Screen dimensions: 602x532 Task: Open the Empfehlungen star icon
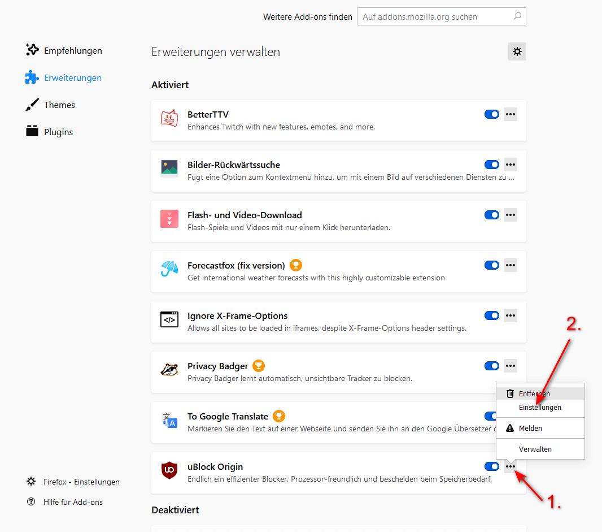[32, 50]
